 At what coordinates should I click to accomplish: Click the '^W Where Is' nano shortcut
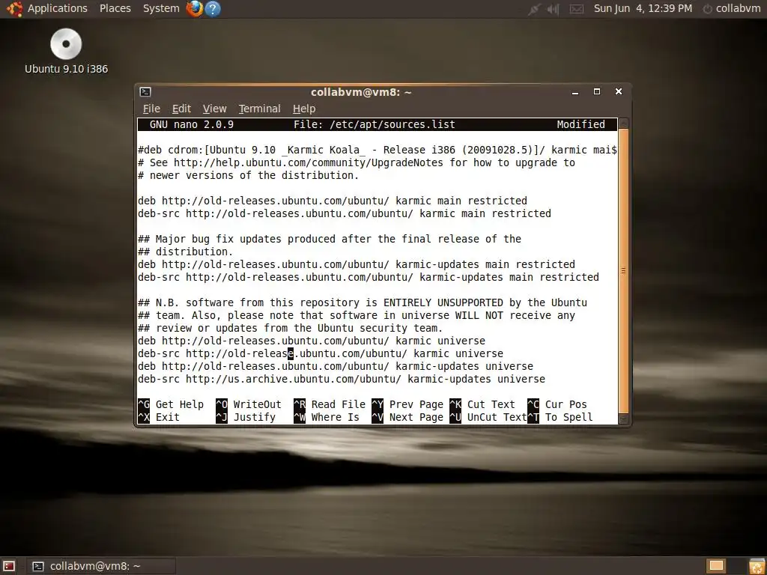click(x=327, y=417)
